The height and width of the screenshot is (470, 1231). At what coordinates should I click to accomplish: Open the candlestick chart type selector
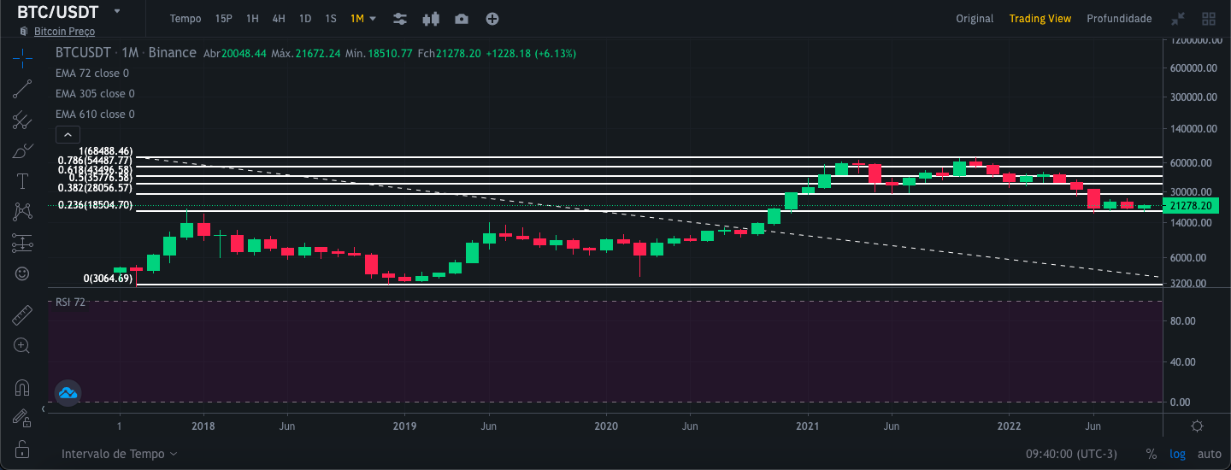pyautogui.click(x=430, y=19)
